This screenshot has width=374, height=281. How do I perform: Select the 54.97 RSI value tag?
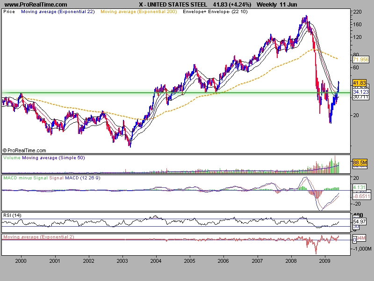tap(360, 222)
